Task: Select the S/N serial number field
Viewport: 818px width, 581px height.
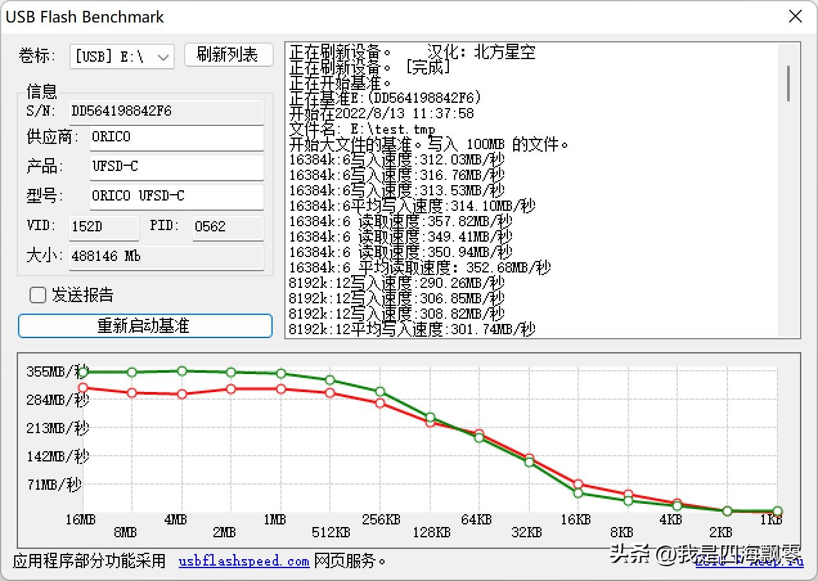Action: tap(166, 111)
